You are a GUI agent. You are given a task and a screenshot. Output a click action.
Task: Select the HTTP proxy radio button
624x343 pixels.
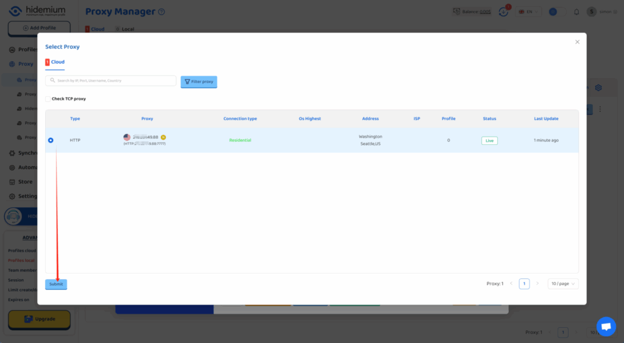pyautogui.click(x=51, y=140)
